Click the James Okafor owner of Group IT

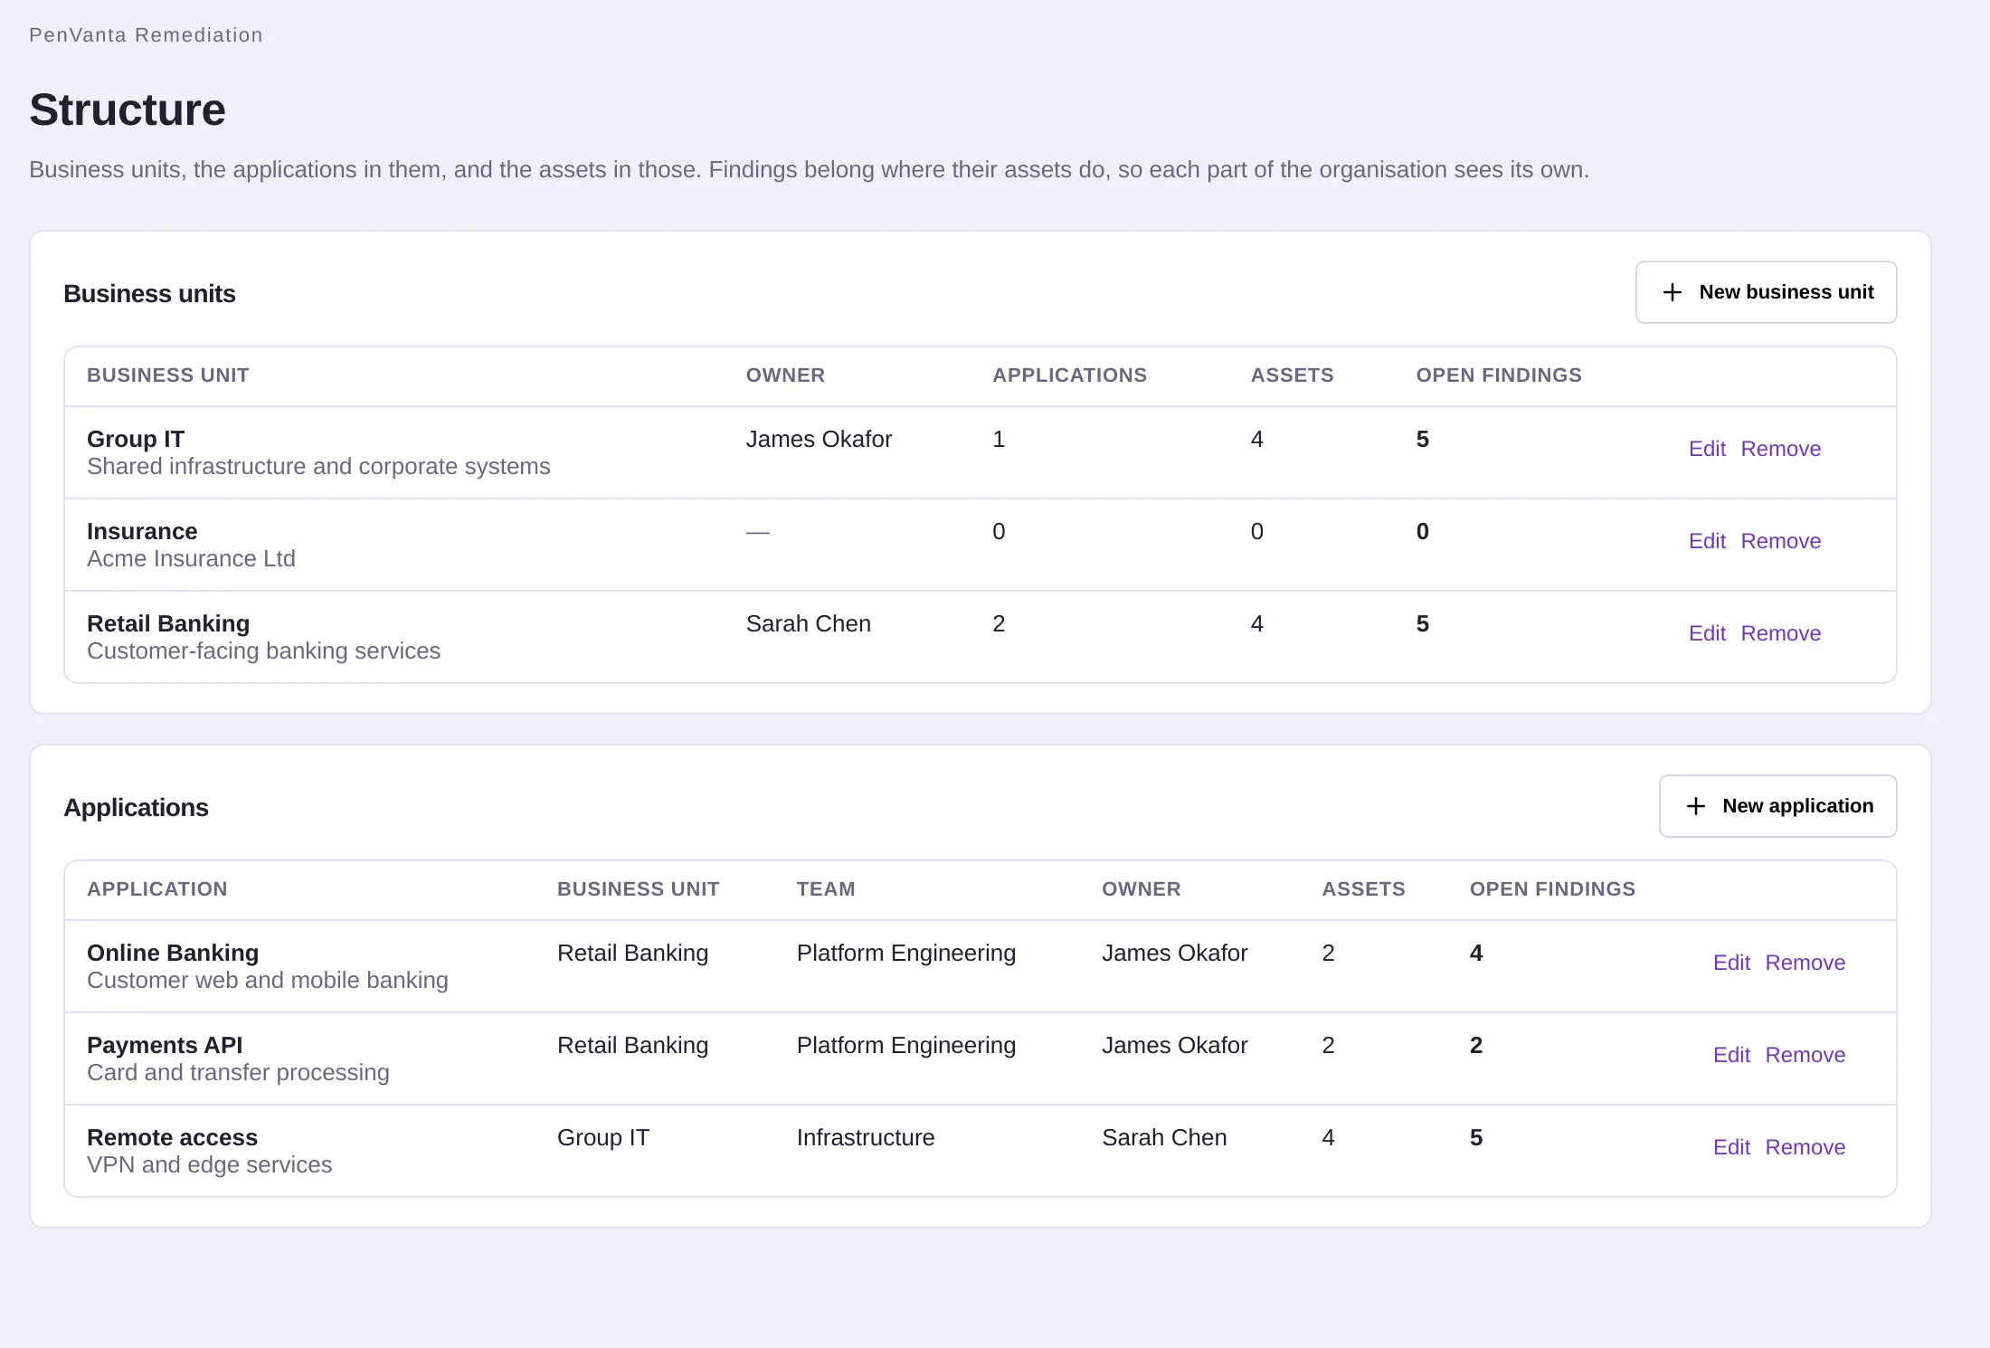819,439
